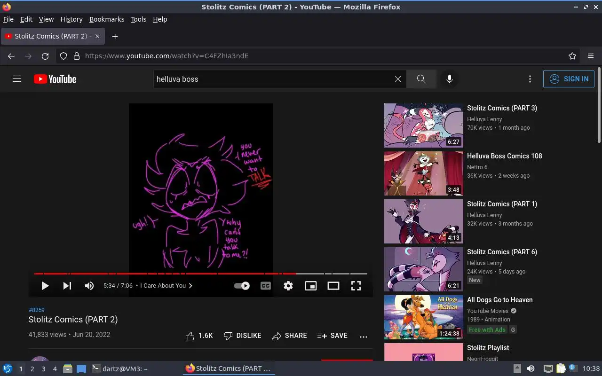This screenshot has height=376, width=602.
Task: Toggle the autoplay switch
Action: (242, 286)
